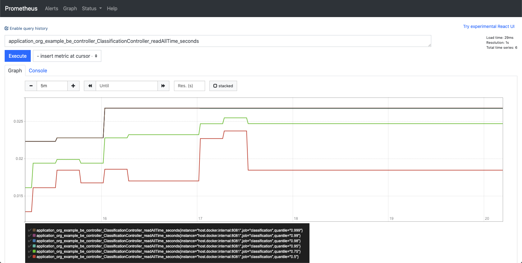
Task: Click the green quantile 0.75 legend color swatch
Action: pos(34,251)
